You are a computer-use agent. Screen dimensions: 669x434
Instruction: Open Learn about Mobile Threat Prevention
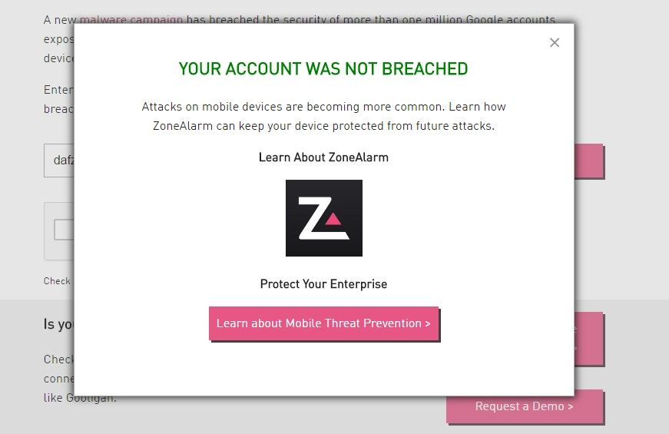click(323, 323)
